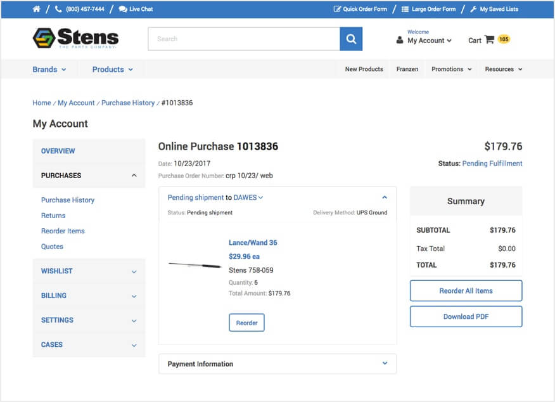Click the phone icon beside the number

(59, 10)
